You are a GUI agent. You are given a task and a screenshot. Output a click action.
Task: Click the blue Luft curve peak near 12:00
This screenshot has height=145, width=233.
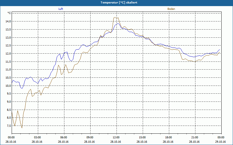(118, 23)
